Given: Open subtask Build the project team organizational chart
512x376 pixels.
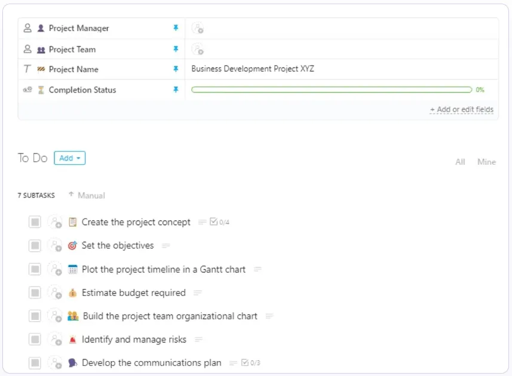Looking at the screenshot, I should pos(170,316).
